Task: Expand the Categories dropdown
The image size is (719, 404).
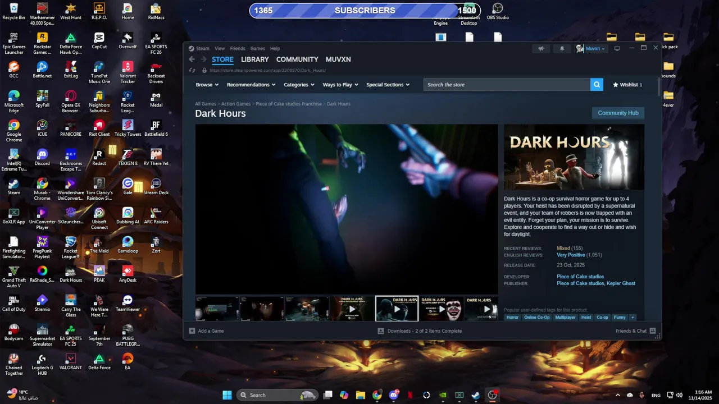Action: (x=299, y=85)
